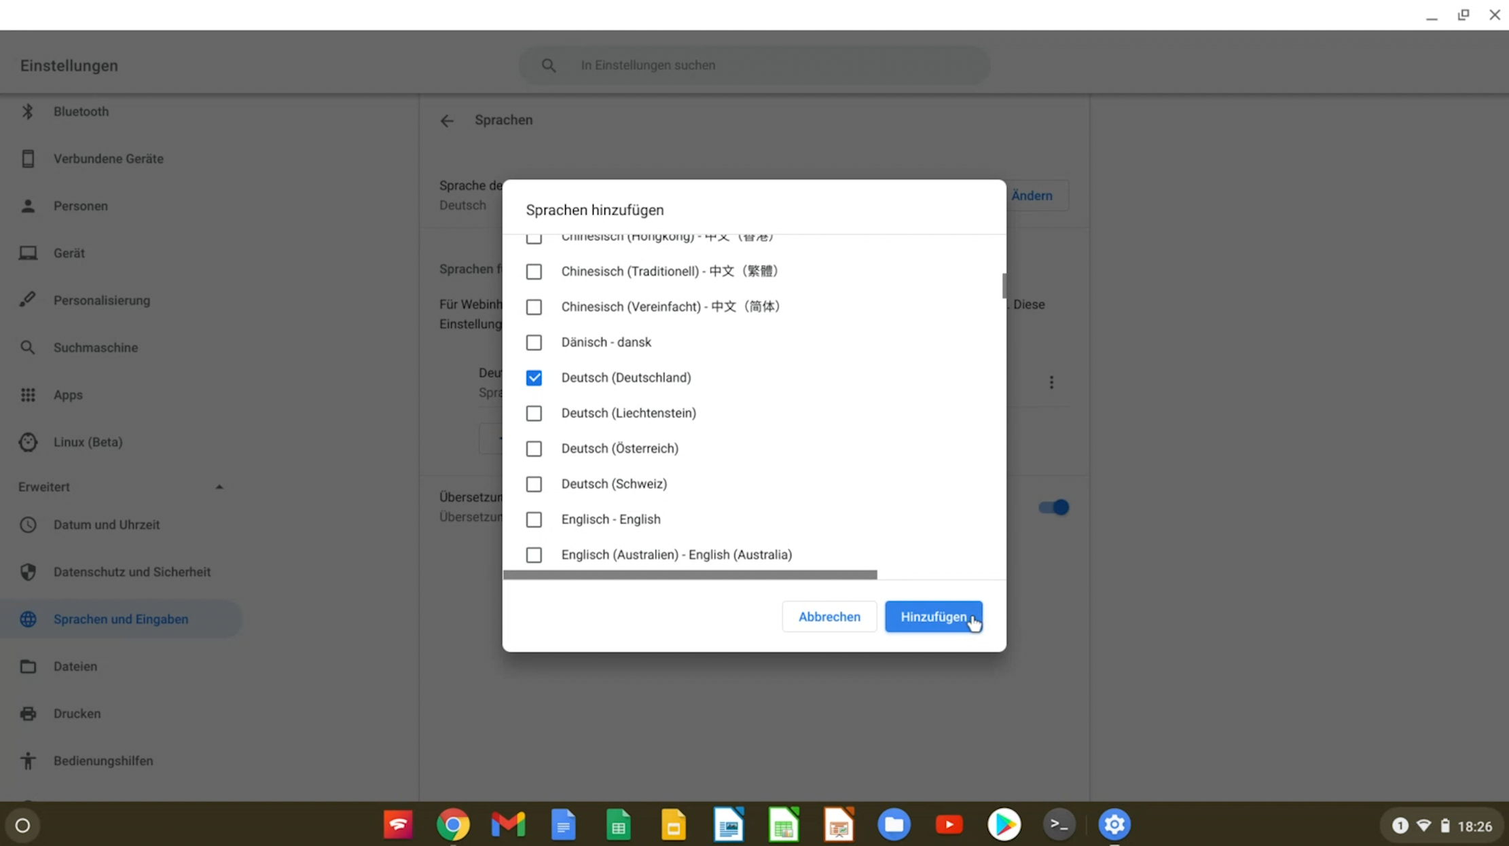This screenshot has width=1509, height=846.
Task: Check Englisch (Australien) checkbox
Action: pos(534,555)
